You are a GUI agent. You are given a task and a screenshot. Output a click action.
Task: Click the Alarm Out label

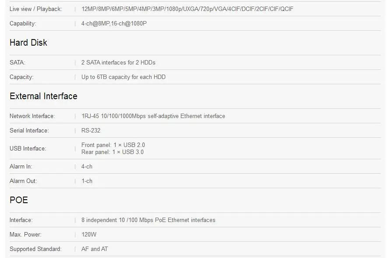click(x=23, y=181)
